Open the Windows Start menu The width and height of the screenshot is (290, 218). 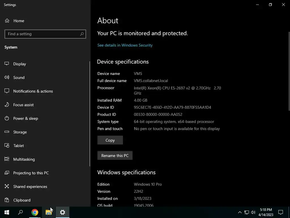7,212
